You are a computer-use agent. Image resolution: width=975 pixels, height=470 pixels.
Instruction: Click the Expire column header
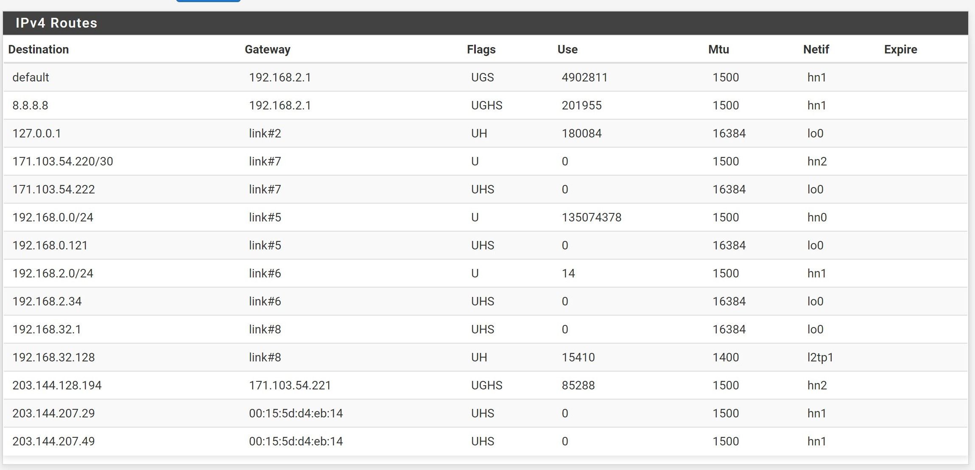(900, 50)
